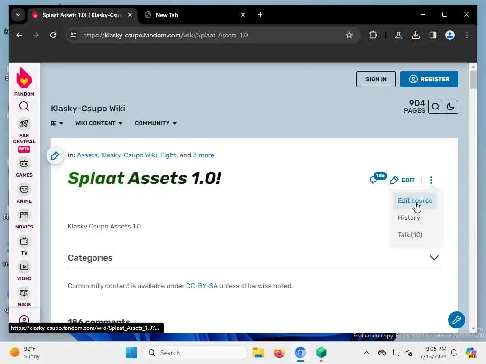
Task: Open the Fight category link
Action: pos(168,155)
